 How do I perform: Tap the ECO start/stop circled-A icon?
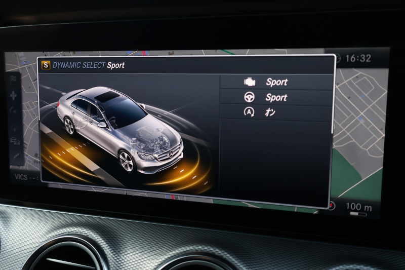pyautogui.click(x=249, y=112)
